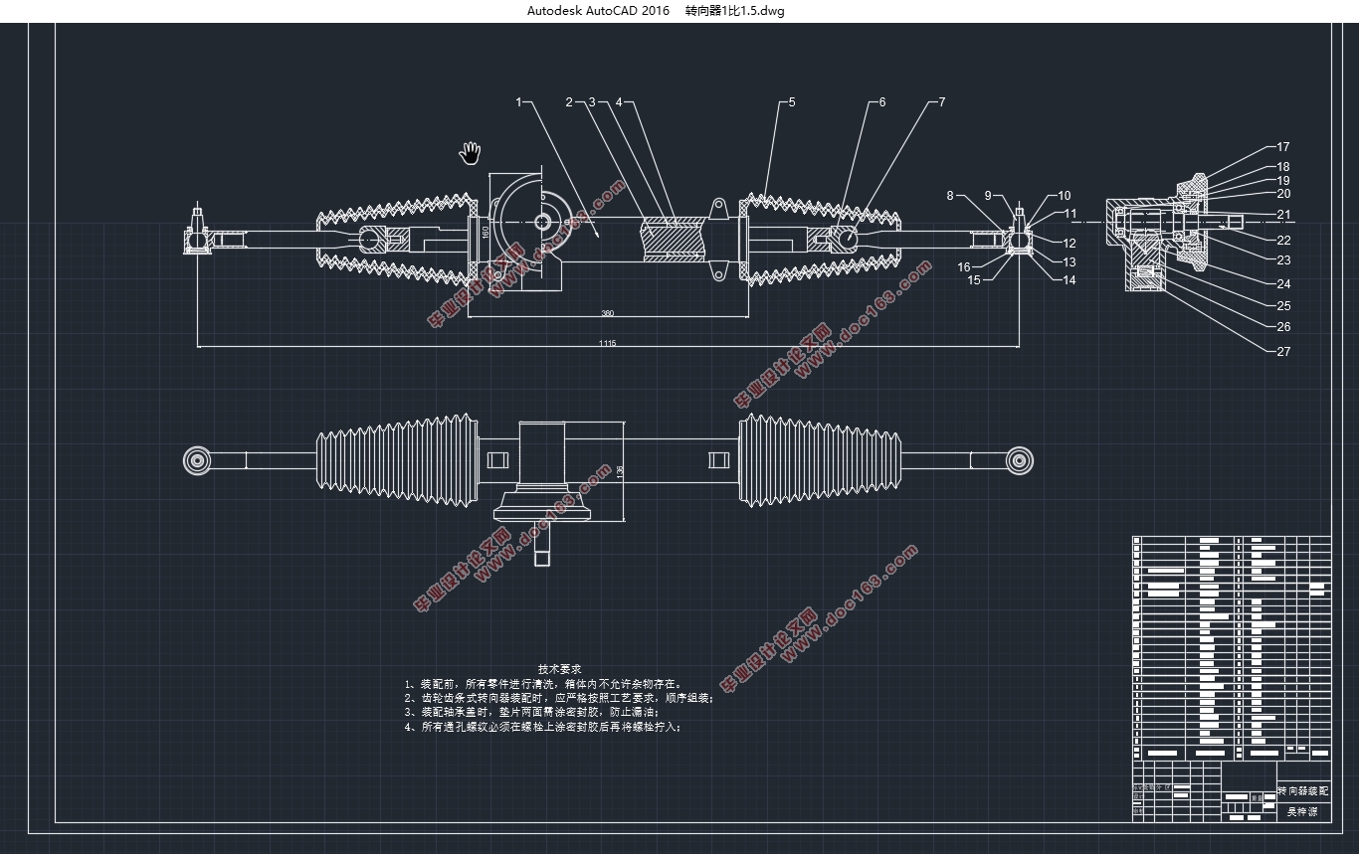Select the left rubber boot in upper view
The width and height of the screenshot is (1359, 854).
tap(395, 240)
